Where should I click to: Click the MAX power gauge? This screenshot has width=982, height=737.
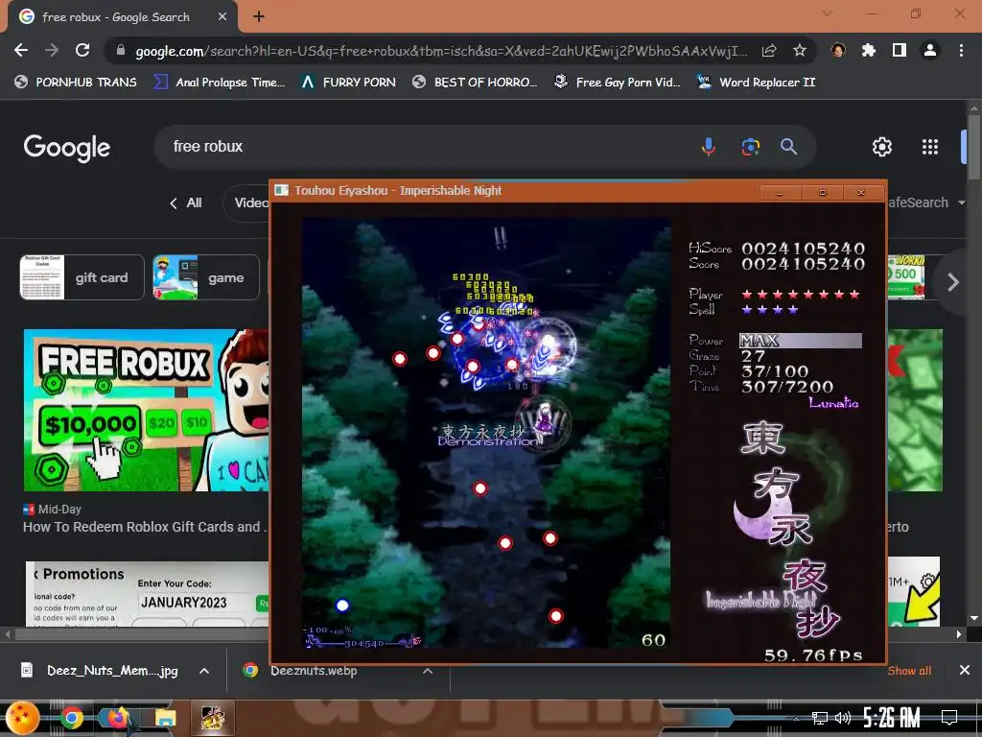coord(801,341)
